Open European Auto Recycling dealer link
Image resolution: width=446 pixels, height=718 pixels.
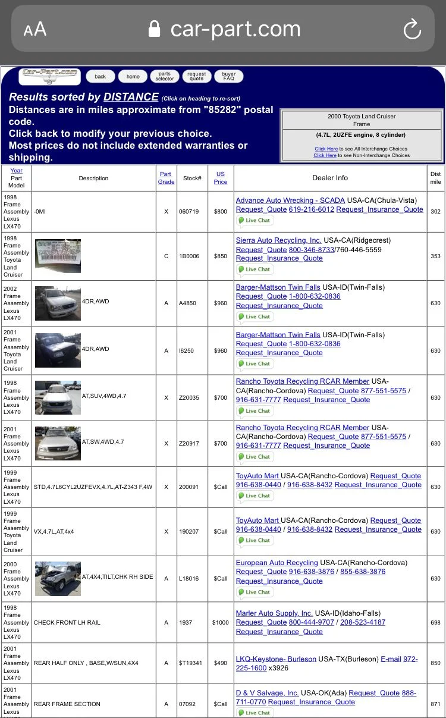(x=277, y=563)
